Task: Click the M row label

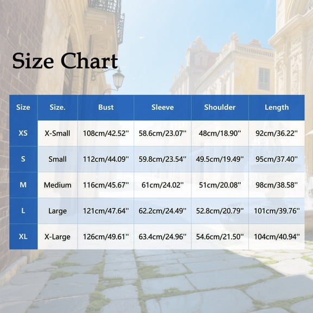Action: [23, 185]
